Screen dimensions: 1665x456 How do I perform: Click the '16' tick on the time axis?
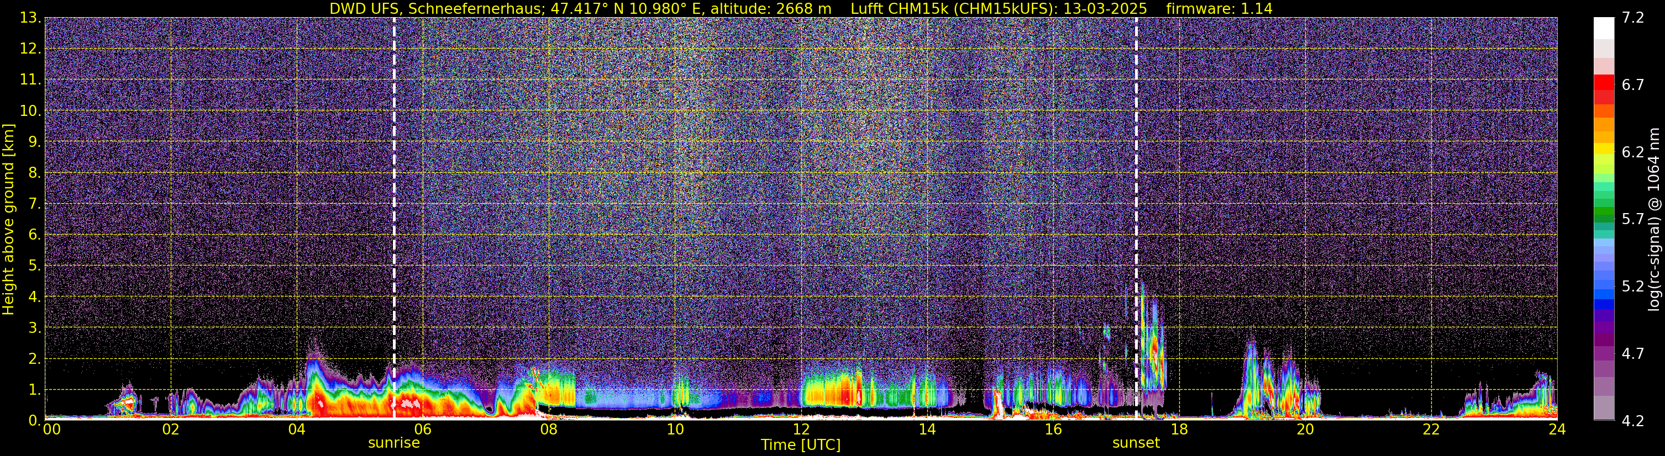pos(1053,430)
